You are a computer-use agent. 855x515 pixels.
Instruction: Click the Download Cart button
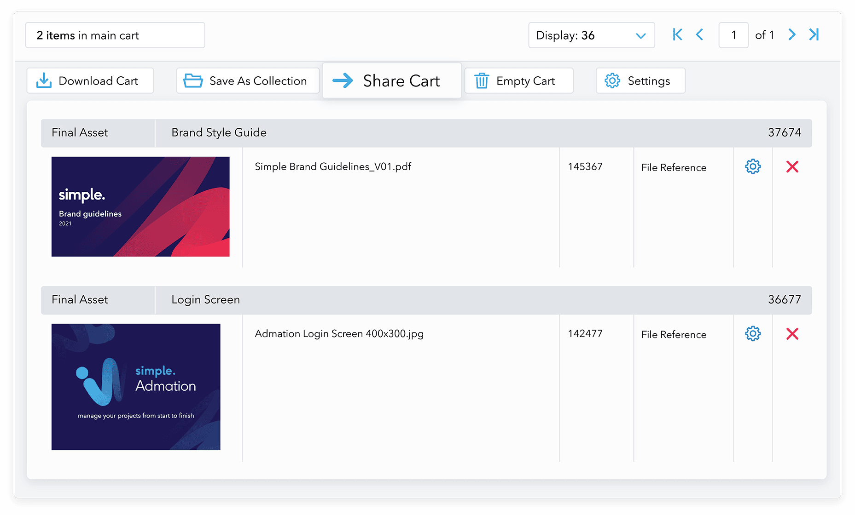click(x=90, y=81)
